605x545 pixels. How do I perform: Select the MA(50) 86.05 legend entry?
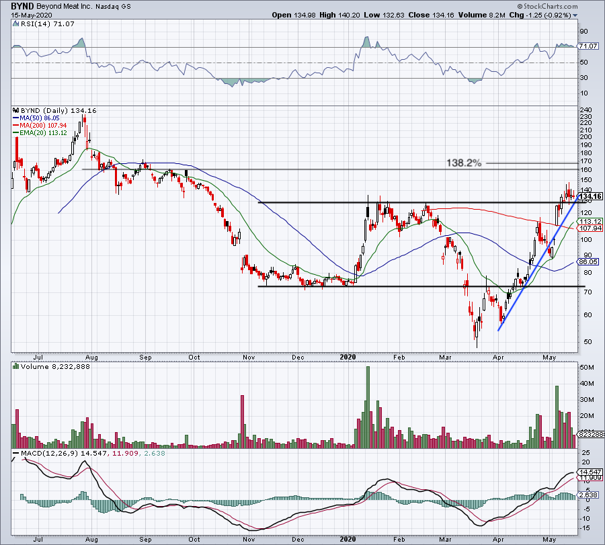coord(36,118)
